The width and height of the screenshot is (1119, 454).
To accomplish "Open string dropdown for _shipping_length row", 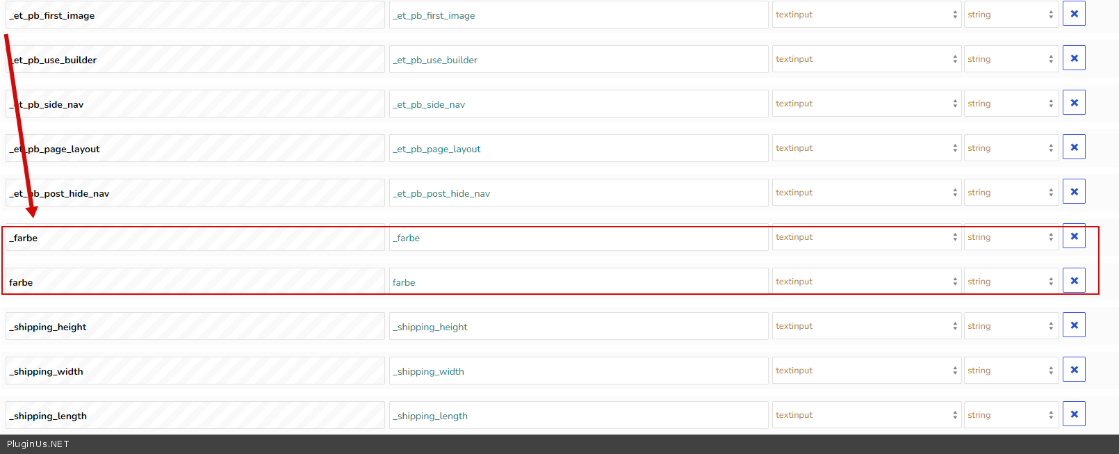I will (x=1011, y=415).
